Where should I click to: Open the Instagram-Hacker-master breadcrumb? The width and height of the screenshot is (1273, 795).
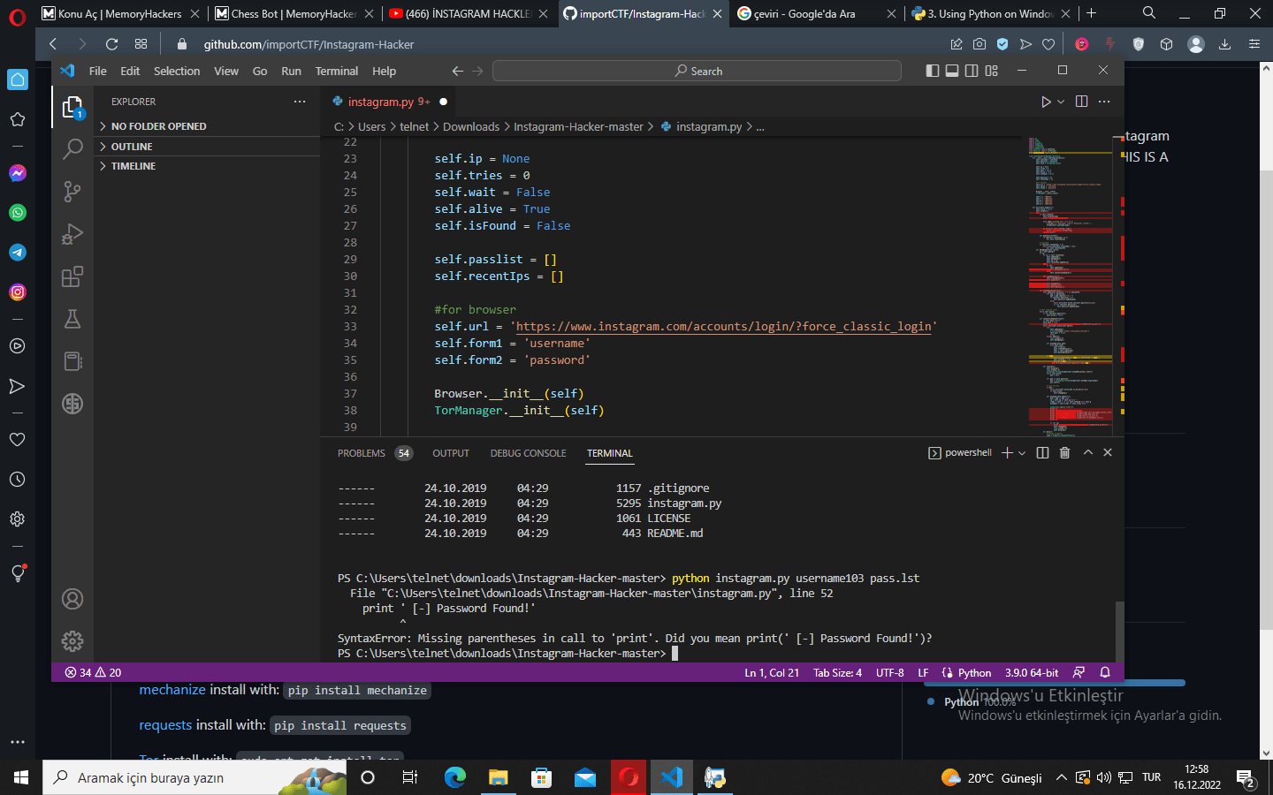(x=578, y=127)
